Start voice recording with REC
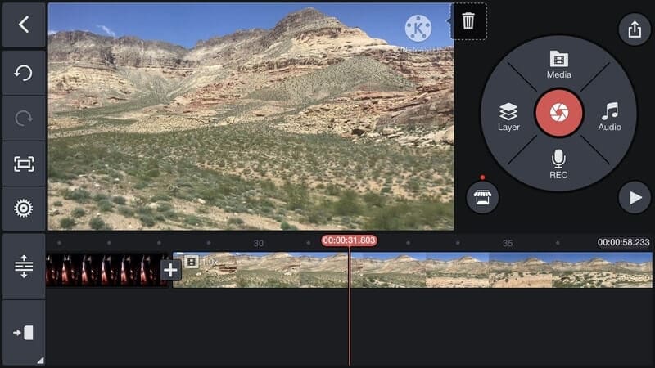655x368 pixels. pyautogui.click(x=558, y=164)
